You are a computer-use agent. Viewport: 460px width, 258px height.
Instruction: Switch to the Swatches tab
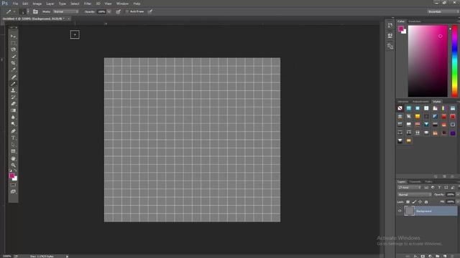(415, 21)
